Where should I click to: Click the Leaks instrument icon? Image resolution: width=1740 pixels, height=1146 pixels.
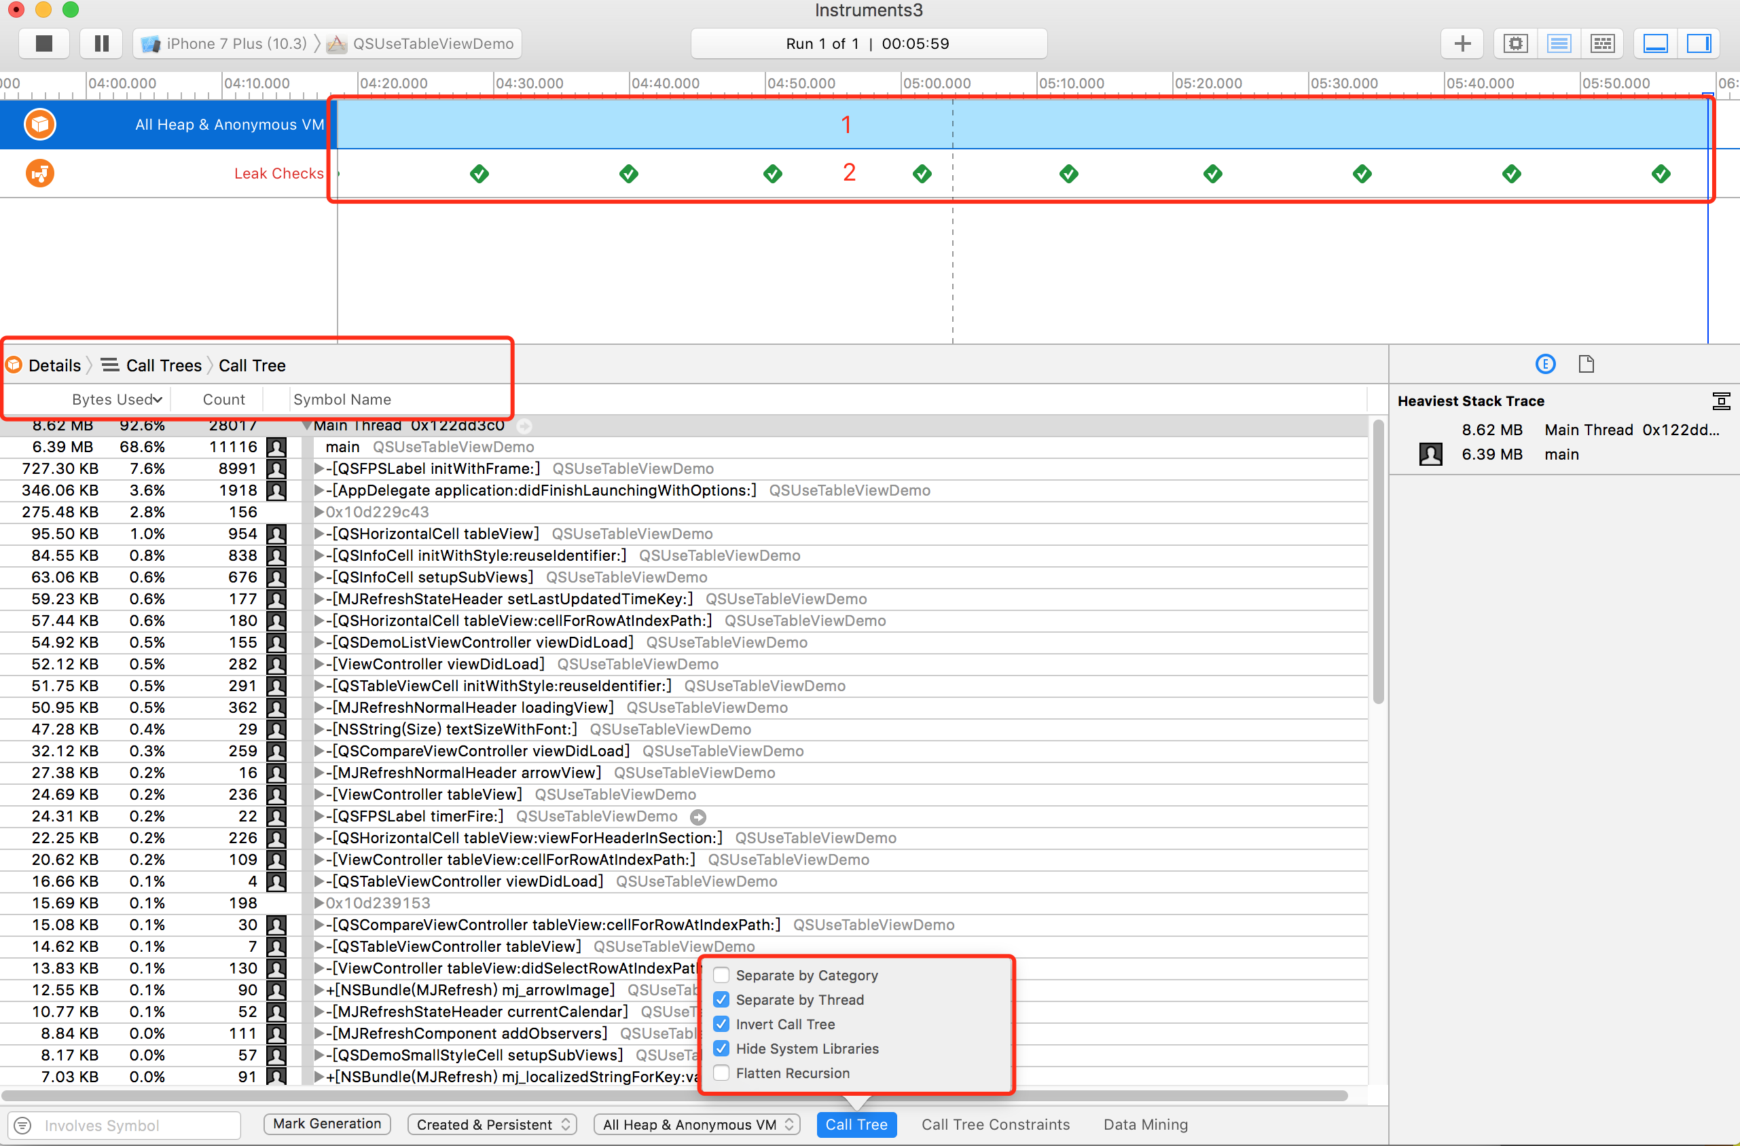(40, 174)
